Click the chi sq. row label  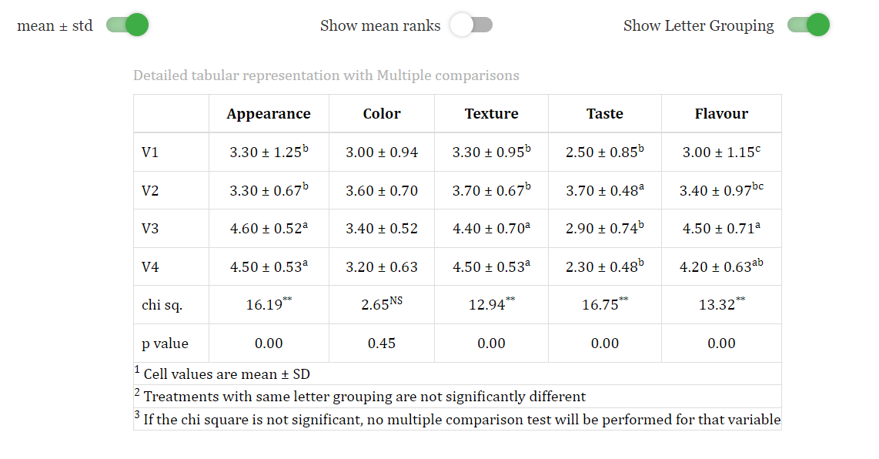coord(162,305)
